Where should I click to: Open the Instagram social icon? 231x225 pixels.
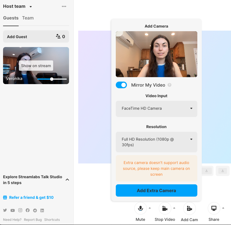point(20,210)
